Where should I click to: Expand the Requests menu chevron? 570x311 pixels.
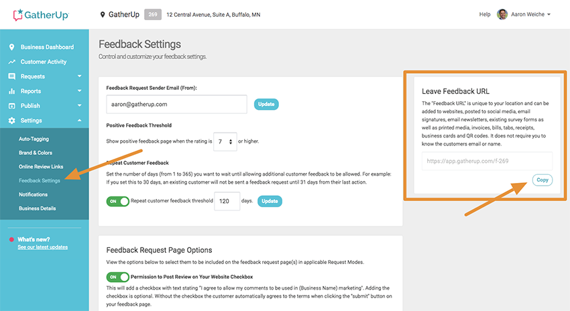(x=79, y=76)
